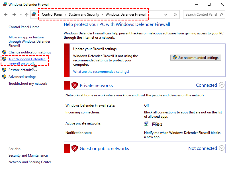Screen dimensions: 229x170
Task: Minimize the Windows Defender Firewall window
Action: (196, 4)
